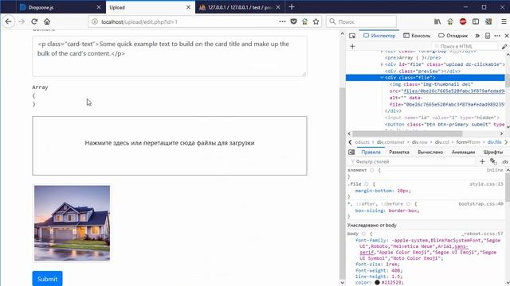Click the black #212529 color swatch
The height and width of the screenshot is (286, 510).
(377, 283)
